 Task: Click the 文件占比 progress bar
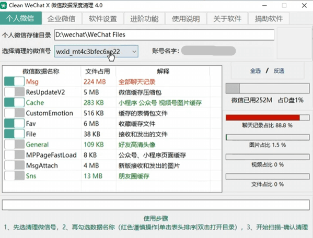(x=268, y=176)
